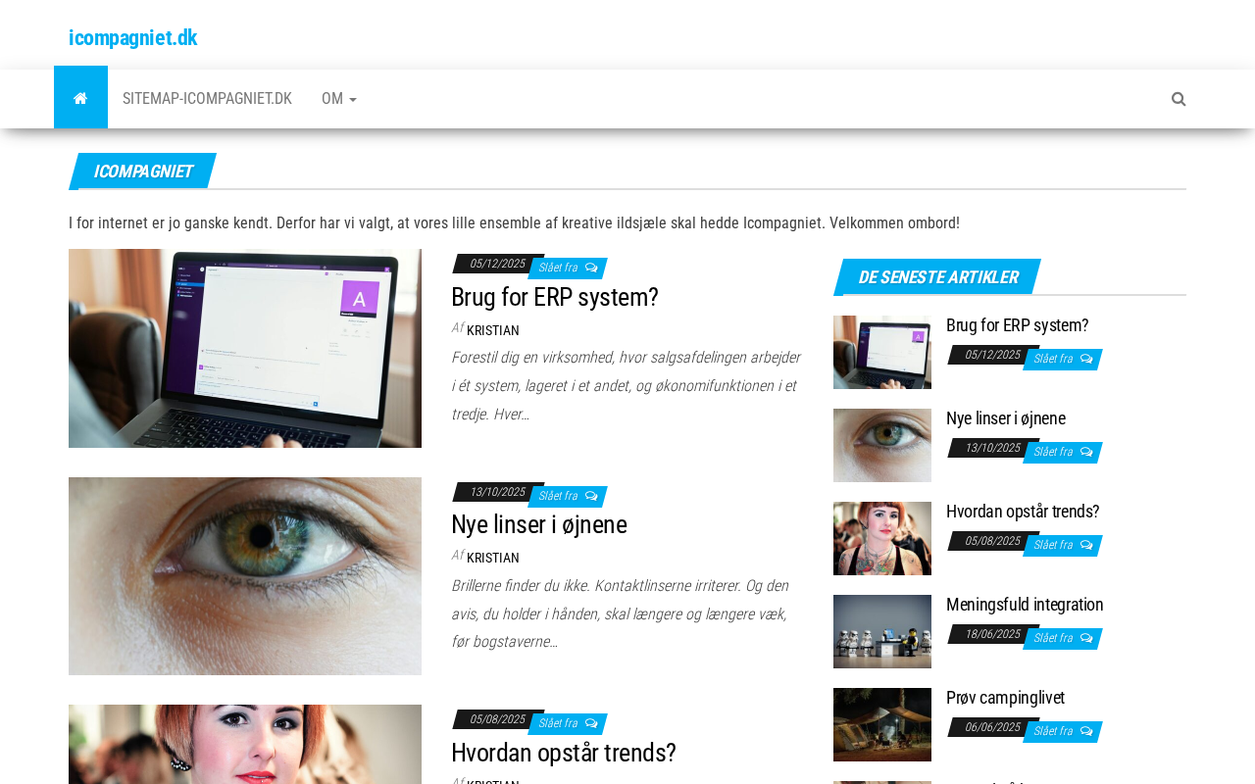Click sidebar date 06/06/2025

tap(992, 727)
